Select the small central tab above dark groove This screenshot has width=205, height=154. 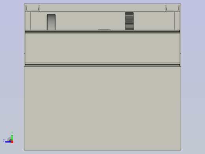click(104, 30)
